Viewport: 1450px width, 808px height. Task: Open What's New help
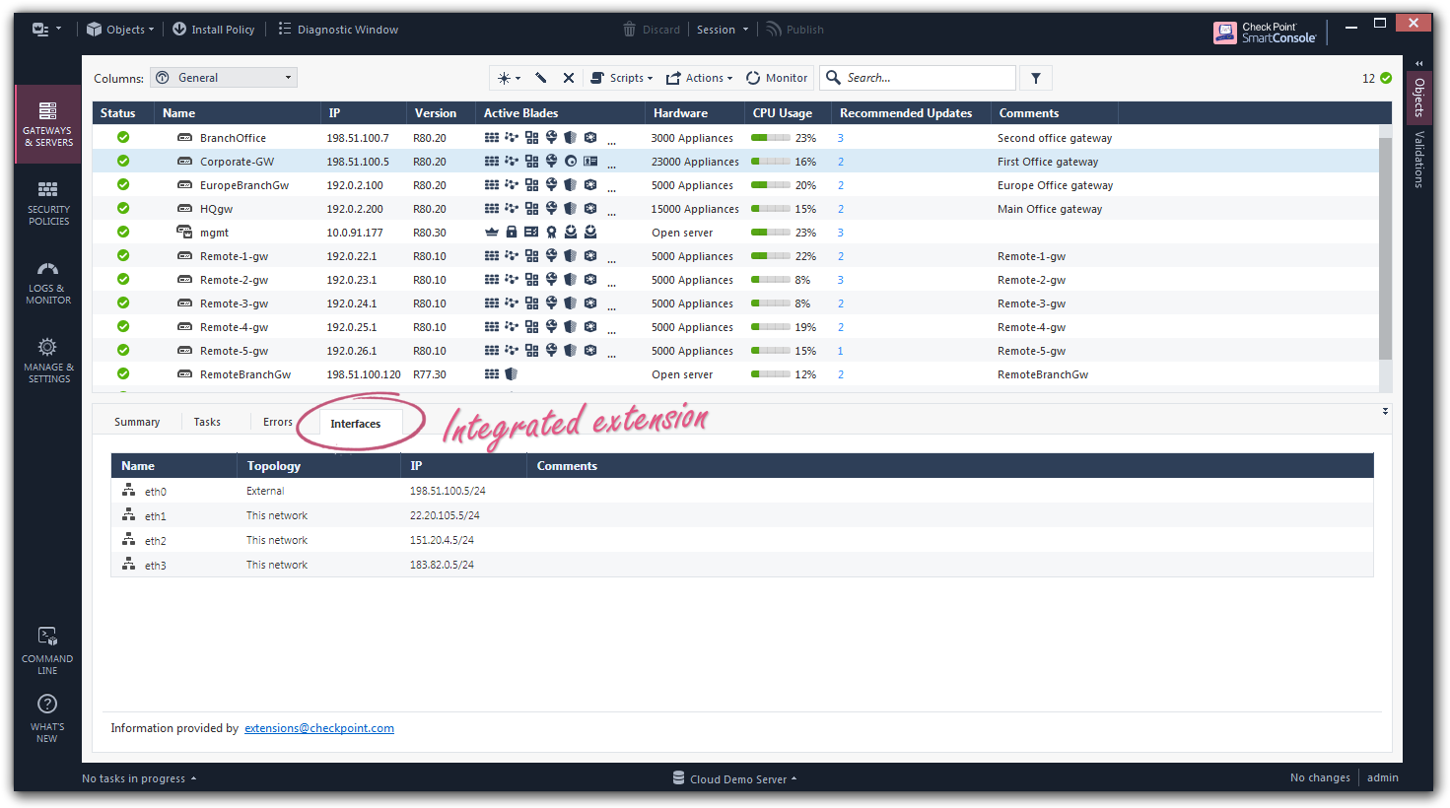47,718
